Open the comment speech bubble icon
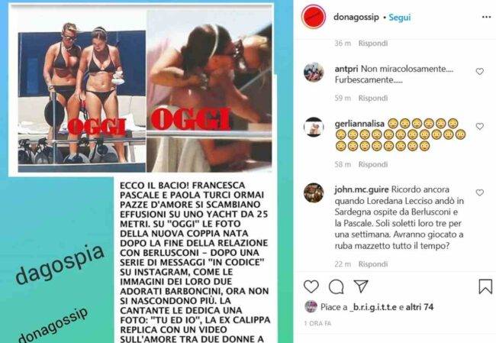The image size is (496, 343). click(336, 287)
